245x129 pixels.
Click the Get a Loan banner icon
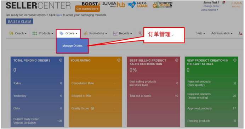pos(137,5)
